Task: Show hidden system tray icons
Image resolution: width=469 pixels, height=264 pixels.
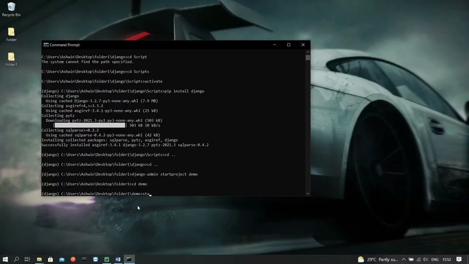Action: (x=404, y=259)
